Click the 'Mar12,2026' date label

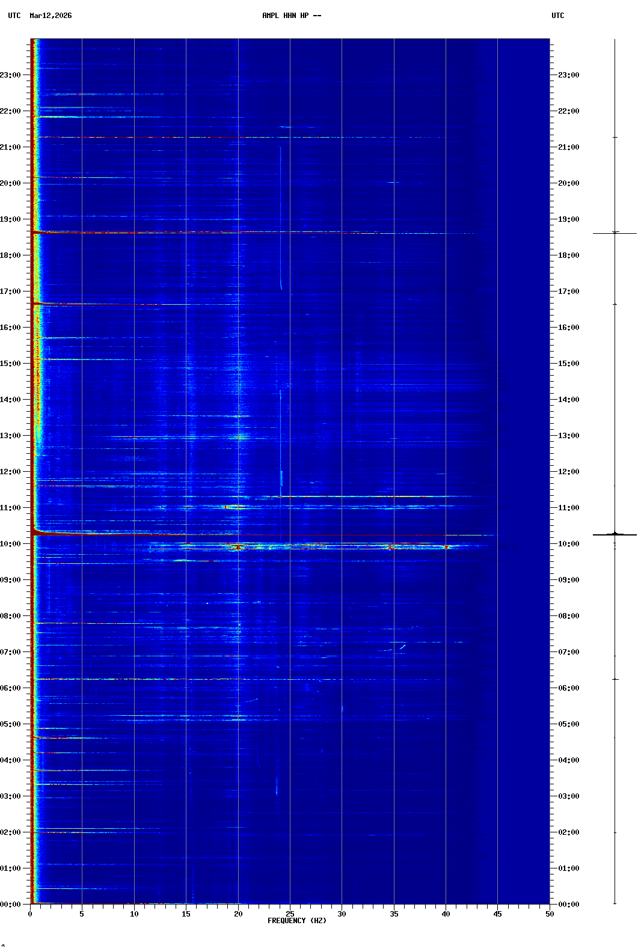51,16
